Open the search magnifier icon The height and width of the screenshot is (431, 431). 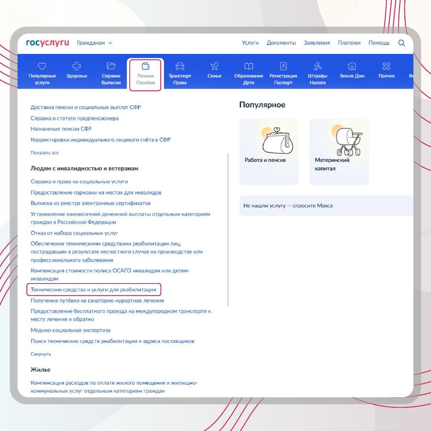(401, 43)
